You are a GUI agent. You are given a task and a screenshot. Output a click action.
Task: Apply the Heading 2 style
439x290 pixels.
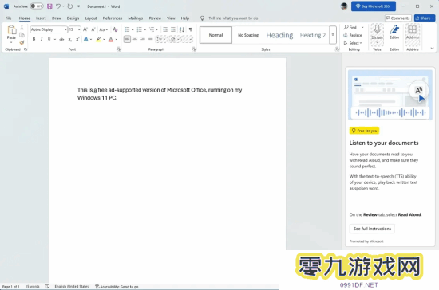tap(313, 35)
